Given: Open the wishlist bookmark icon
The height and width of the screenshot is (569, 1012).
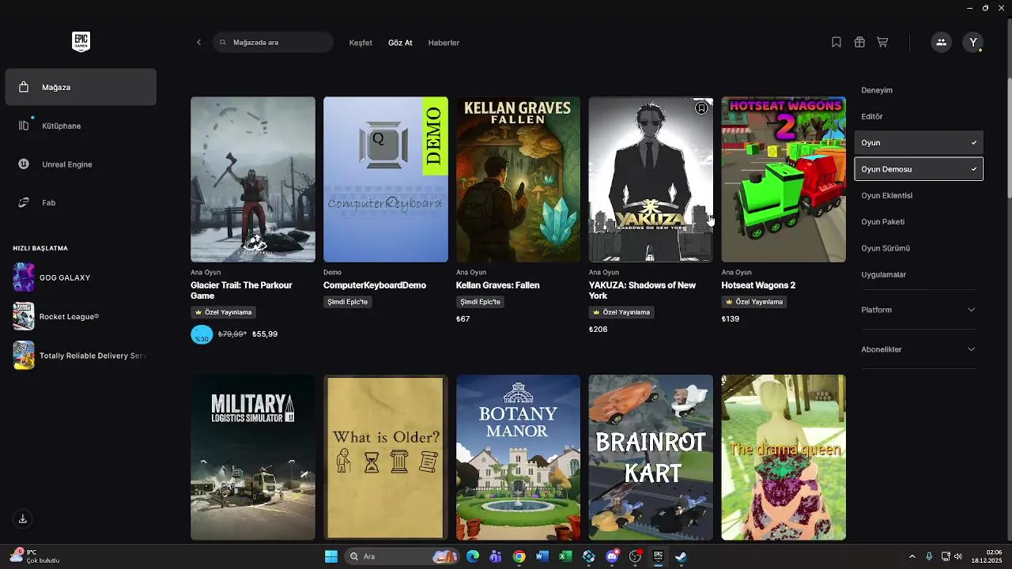Looking at the screenshot, I should tap(836, 42).
